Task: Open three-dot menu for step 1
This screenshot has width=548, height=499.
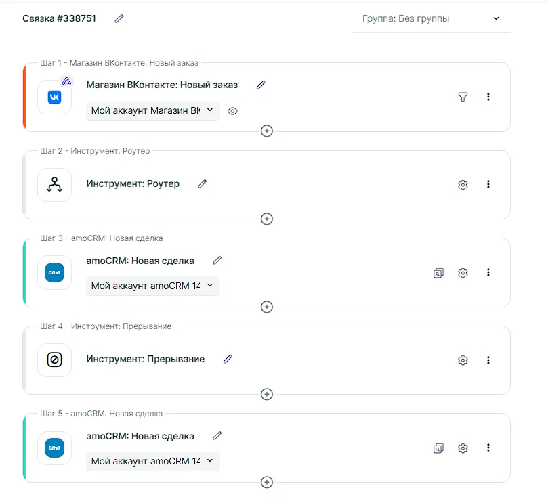Action: tap(488, 97)
